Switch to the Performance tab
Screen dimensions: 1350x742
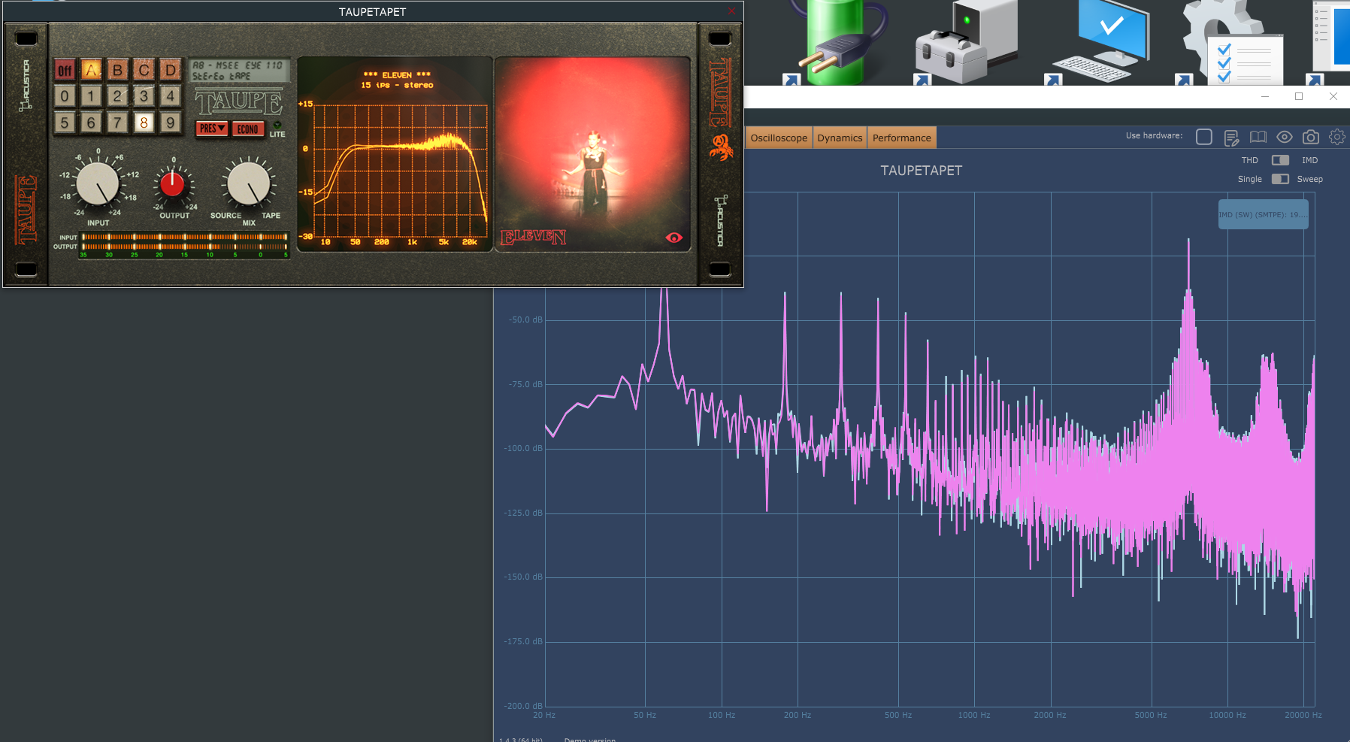pos(901,138)
